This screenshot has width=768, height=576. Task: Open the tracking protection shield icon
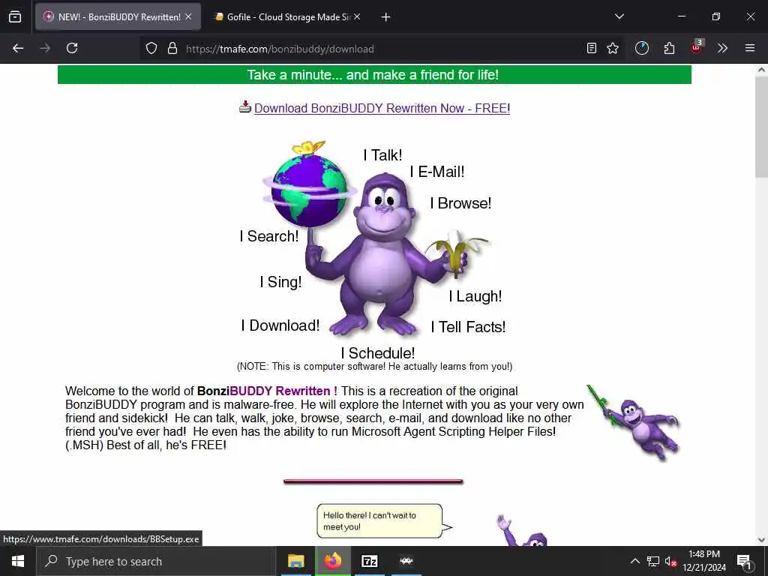(x=151, y=48)
